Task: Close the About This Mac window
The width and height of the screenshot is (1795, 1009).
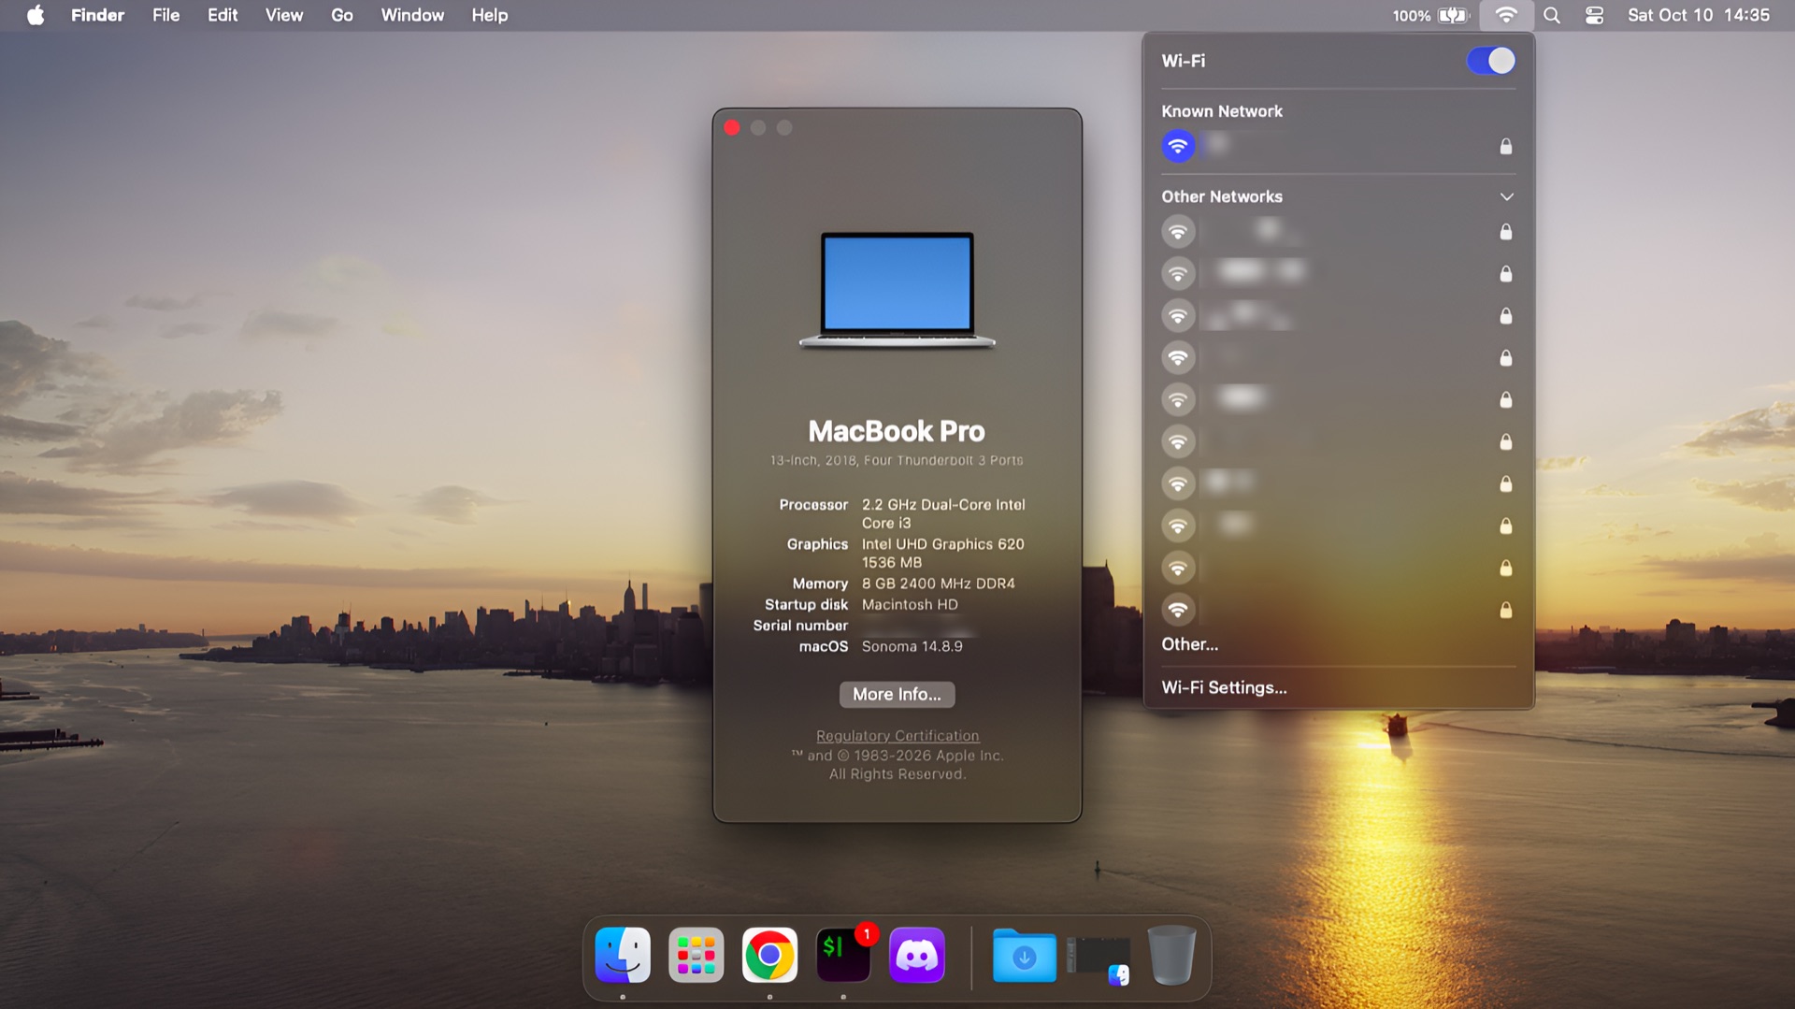Action: coord(732,128)
